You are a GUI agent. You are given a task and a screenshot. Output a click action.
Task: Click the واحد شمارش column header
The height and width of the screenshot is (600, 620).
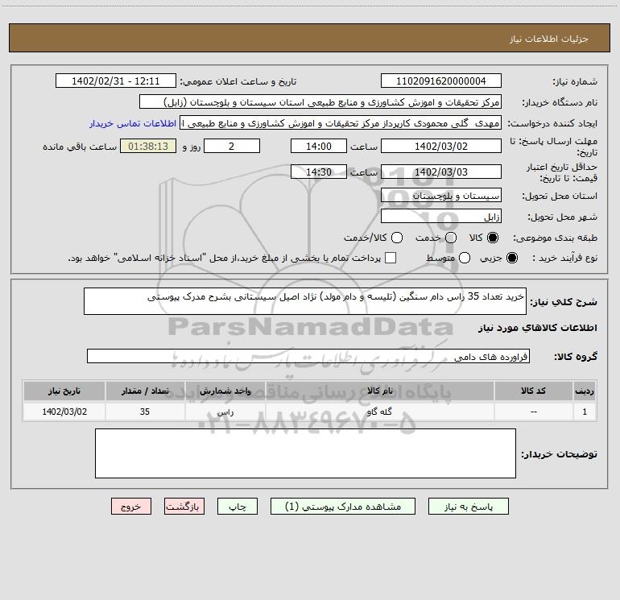click(225, 391)
